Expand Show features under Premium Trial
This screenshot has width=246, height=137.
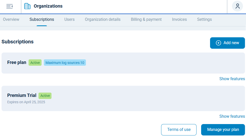232,116
